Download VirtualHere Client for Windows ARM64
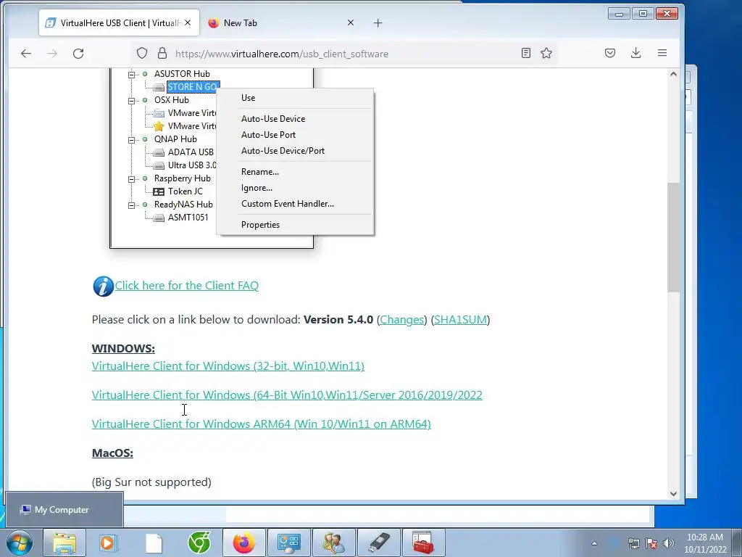Viewport: 742px width, 557px height. tap(261, 424)
